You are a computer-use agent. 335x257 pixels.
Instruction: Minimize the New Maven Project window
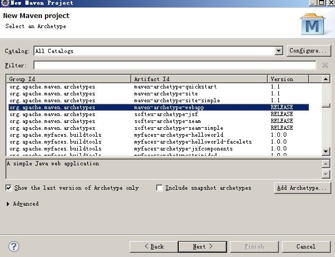(x=313, y=3)
